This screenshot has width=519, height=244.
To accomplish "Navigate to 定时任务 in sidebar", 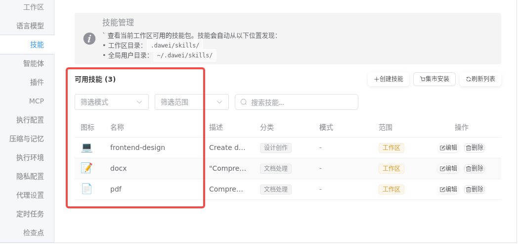I will click(30, 214).
